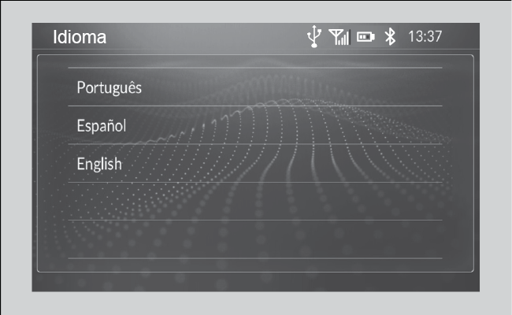The height and width of the screenshot is (315, 512).
Task: Tap the phone battery level icon
Action: pyautogui.click(x=365, y=37)
